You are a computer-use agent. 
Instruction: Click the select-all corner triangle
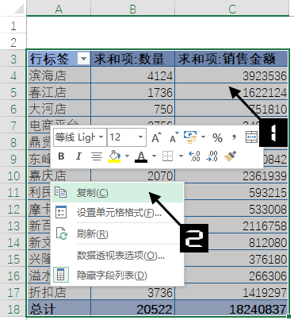[x=18, y=8]
